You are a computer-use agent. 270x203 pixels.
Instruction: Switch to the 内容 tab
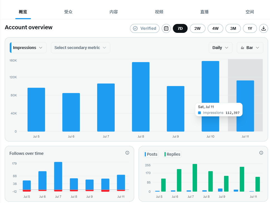[x=114, y=12]
